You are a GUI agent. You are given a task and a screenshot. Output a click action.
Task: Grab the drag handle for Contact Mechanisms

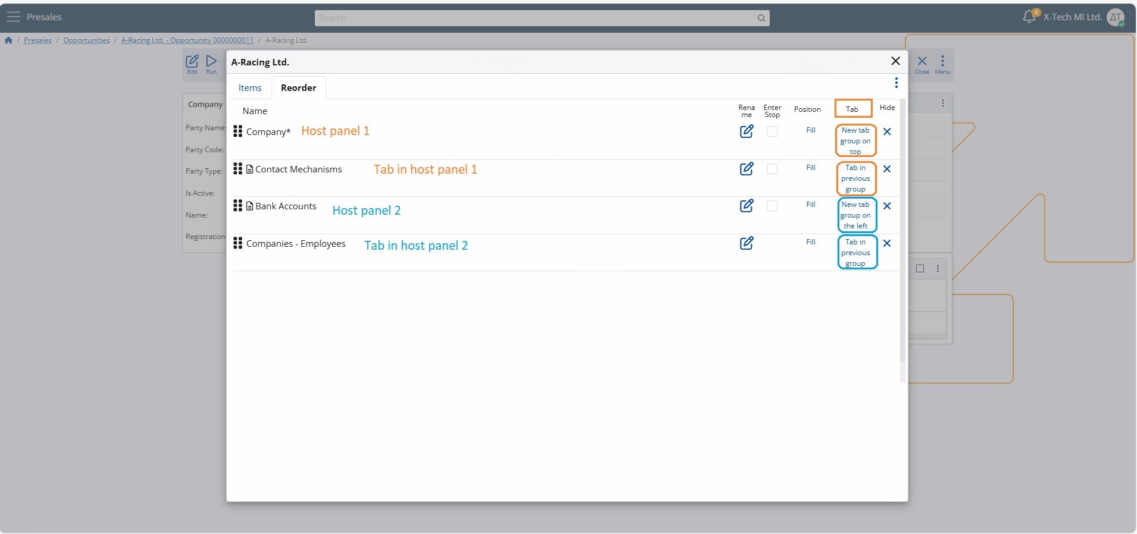[x=238, y=168]
